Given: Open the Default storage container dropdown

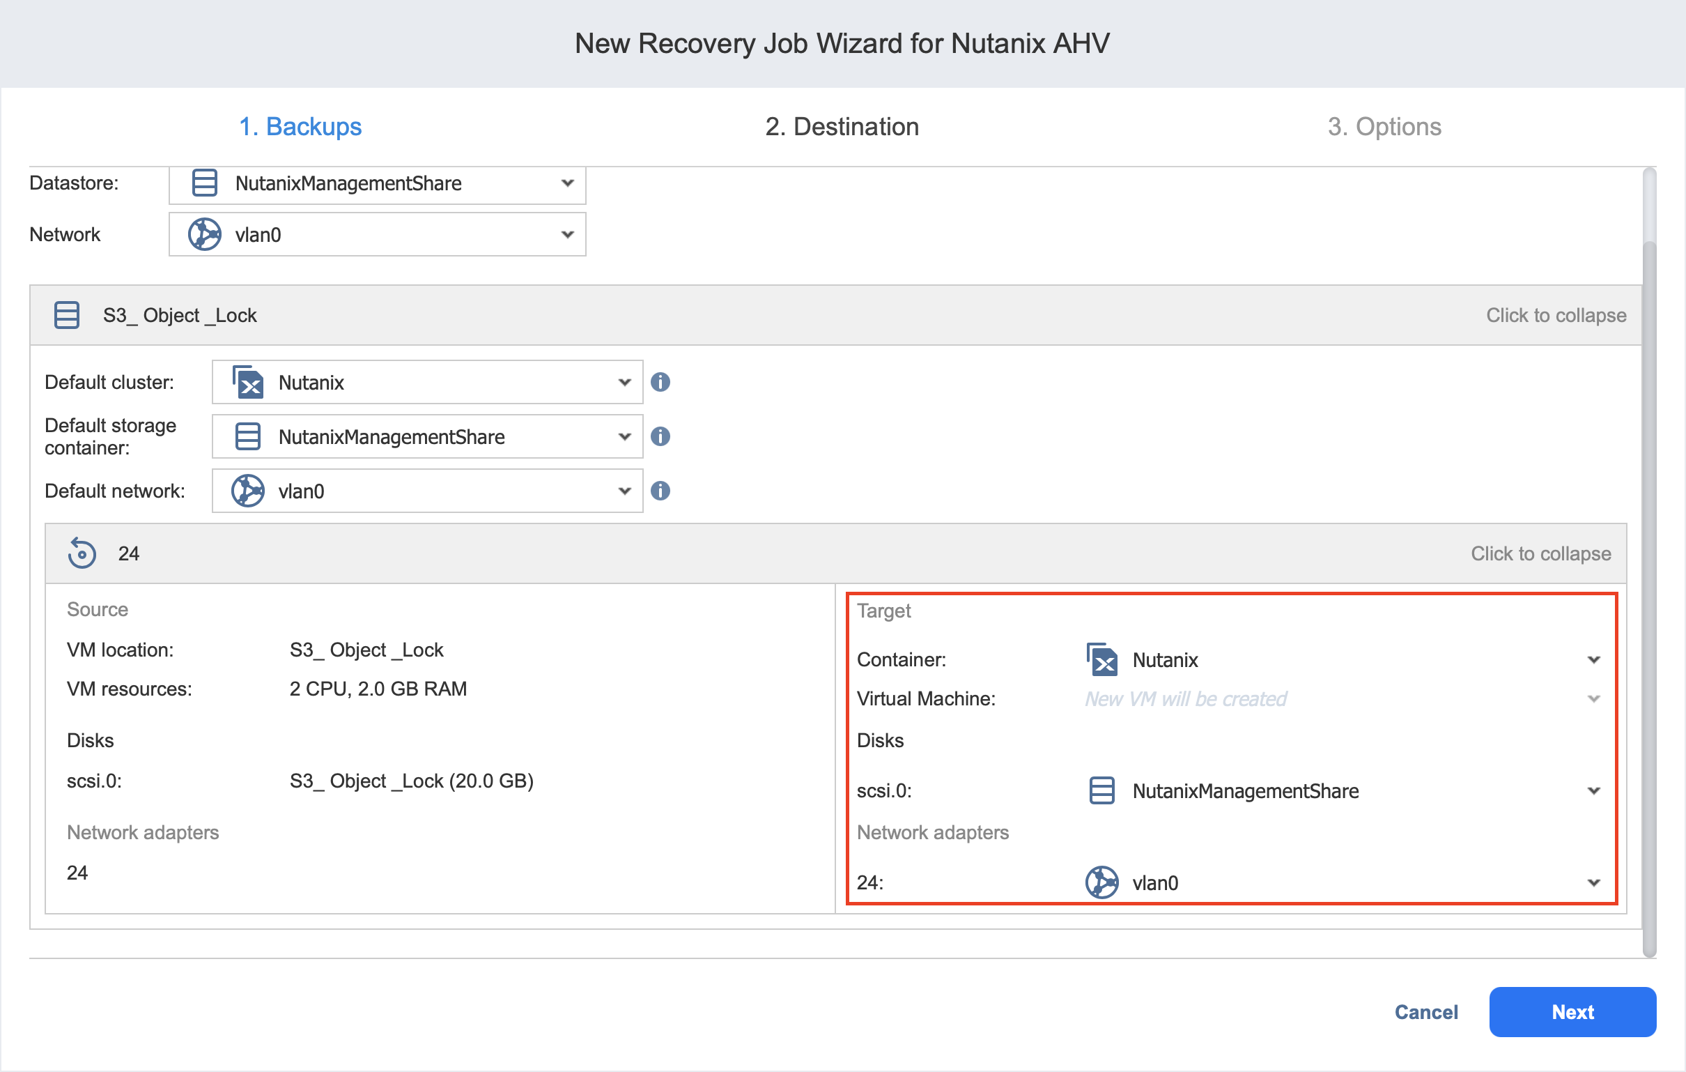Looking at the screenshot, I should pyautogui.click(x=427, y=436).
